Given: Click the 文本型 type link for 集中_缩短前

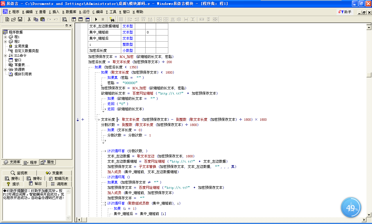Looking at the screenshot, I should coord(128,32).
